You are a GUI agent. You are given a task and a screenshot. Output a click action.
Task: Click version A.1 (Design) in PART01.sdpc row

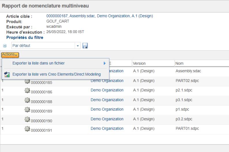(x=144, y=128)
